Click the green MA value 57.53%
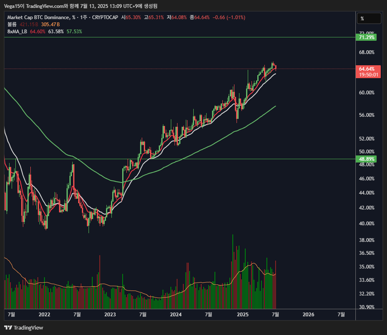 [74, 31]
